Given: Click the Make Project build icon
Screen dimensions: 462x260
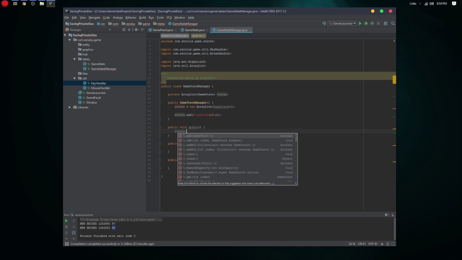Looking at the screenshot, I should point(324,23).
